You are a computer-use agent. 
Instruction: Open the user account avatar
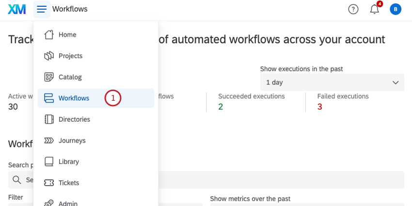pyautogui.click(x=396, y=9)
